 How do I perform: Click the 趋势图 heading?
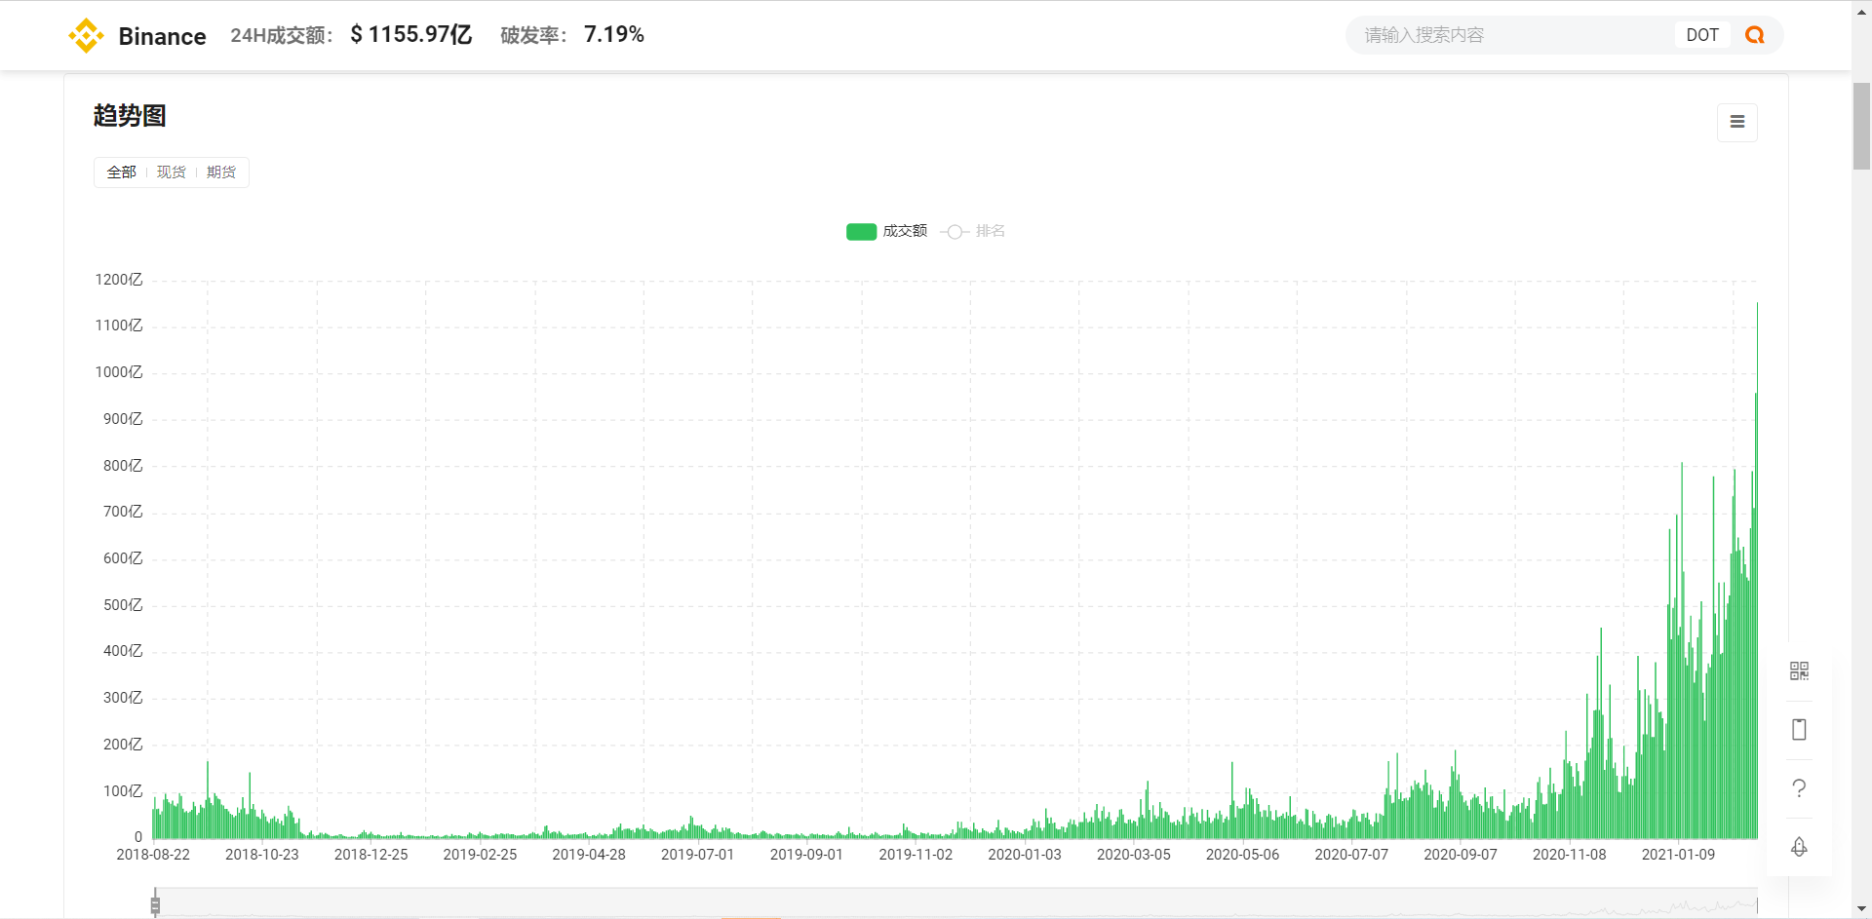coord(130,115)
